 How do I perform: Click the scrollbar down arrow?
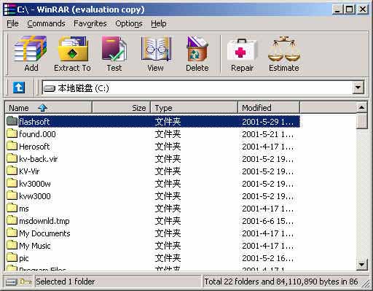361,264
